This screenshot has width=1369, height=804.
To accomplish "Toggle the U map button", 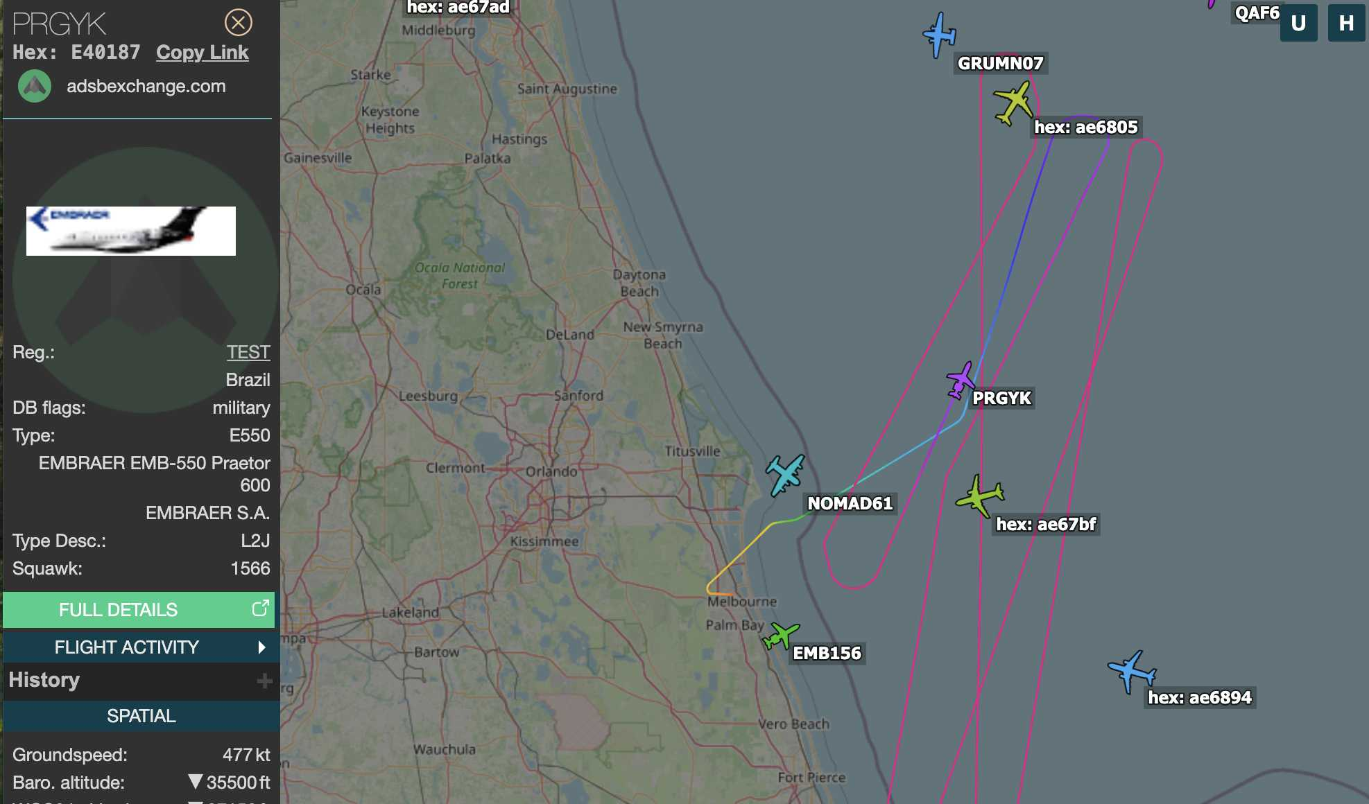I will point(1298,23).
